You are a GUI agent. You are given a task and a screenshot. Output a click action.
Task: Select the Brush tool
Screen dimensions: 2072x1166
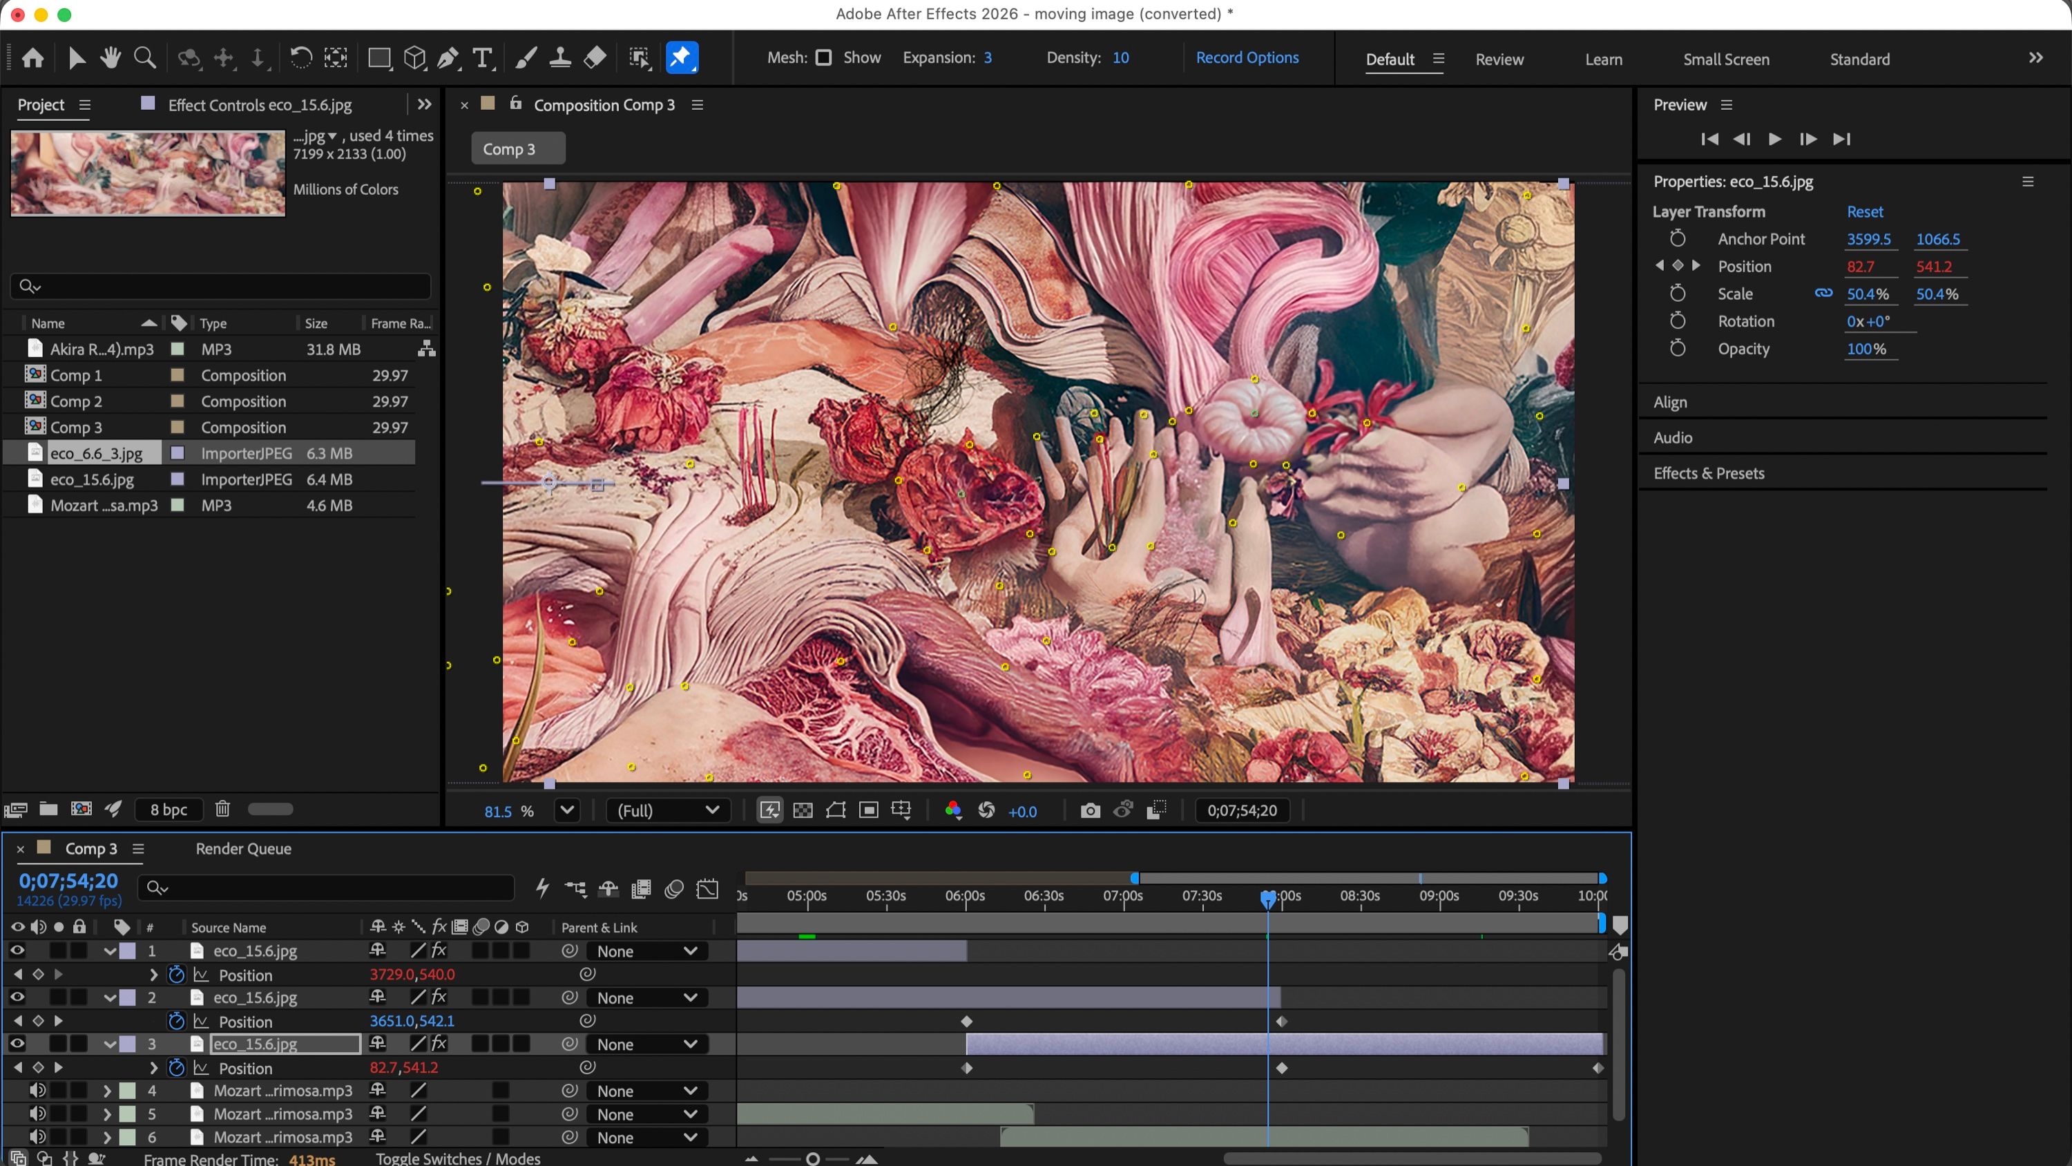coord(525,58)
